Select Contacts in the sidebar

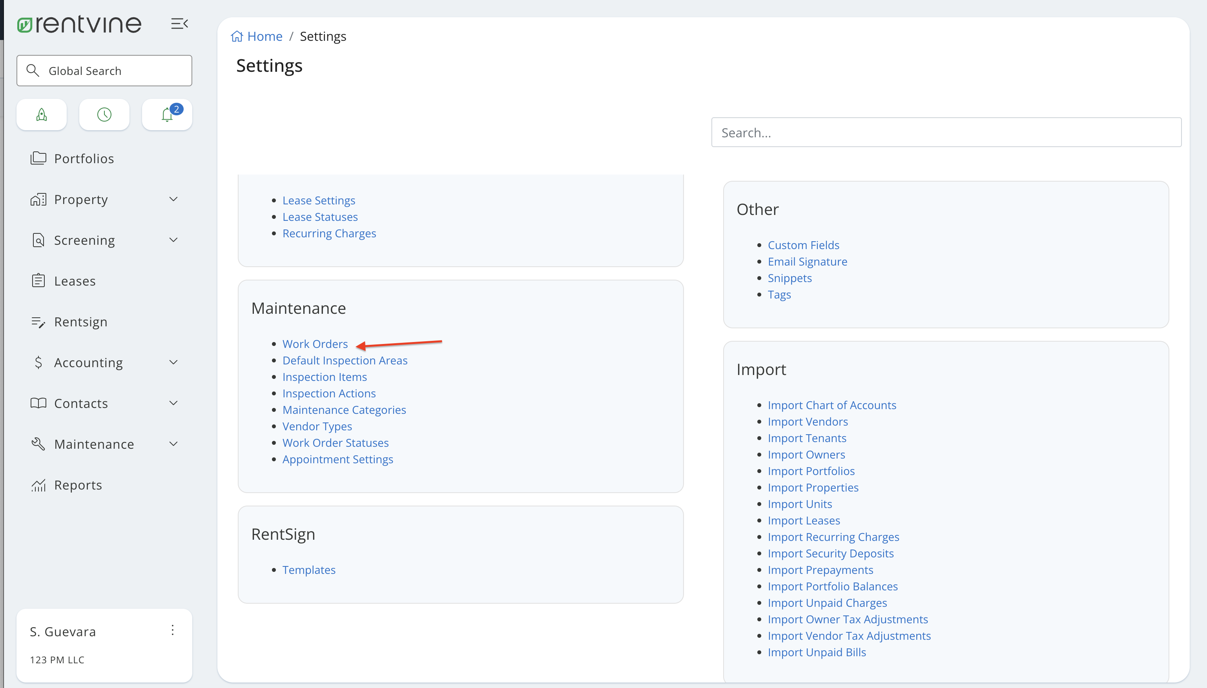[81, 402]
